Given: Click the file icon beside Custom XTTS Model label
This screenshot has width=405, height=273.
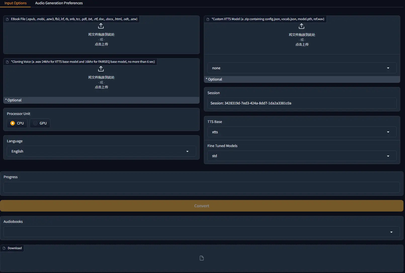Looking at the screenshot, I should pyautogui.click(x=208, y=19).
